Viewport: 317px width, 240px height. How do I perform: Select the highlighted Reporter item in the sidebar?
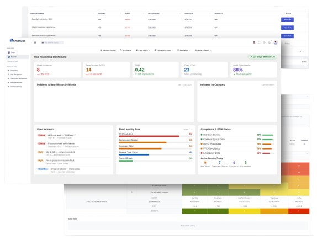[x=18, y=57]
